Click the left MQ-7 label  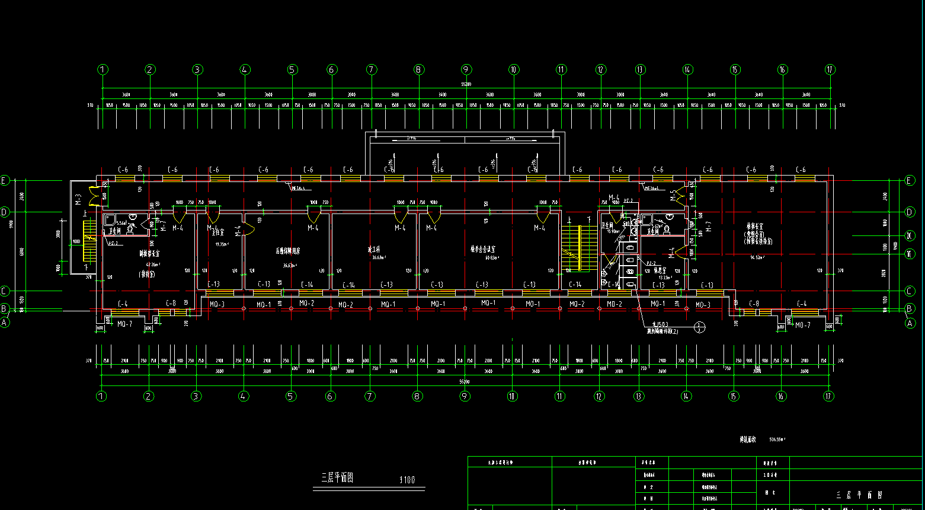click(124, 324)
